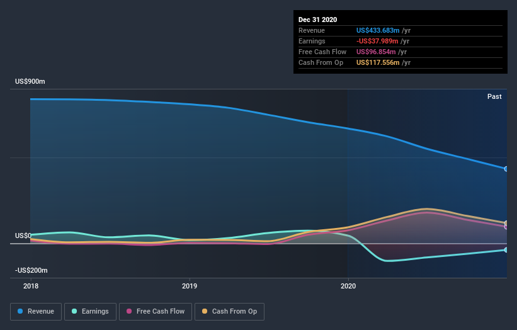The image size is (517, 330).
Task: Click the Earnings row label in tooltip
Action: 312,41
